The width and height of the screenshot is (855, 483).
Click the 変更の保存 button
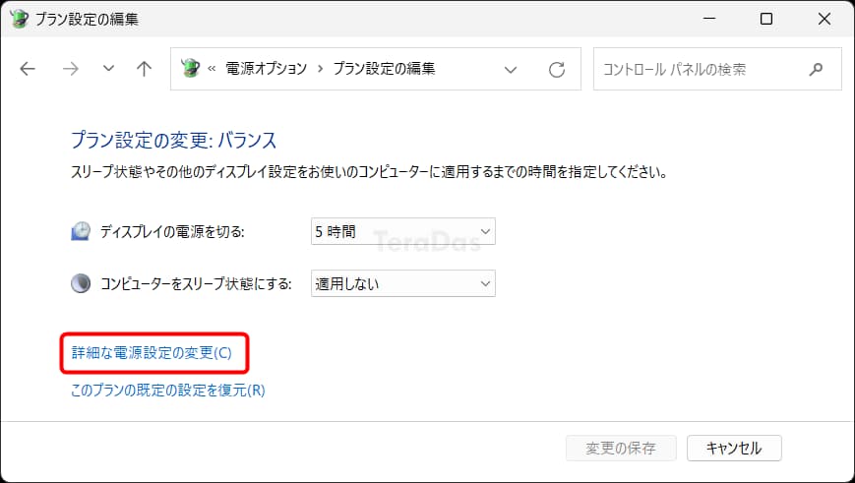621,449
